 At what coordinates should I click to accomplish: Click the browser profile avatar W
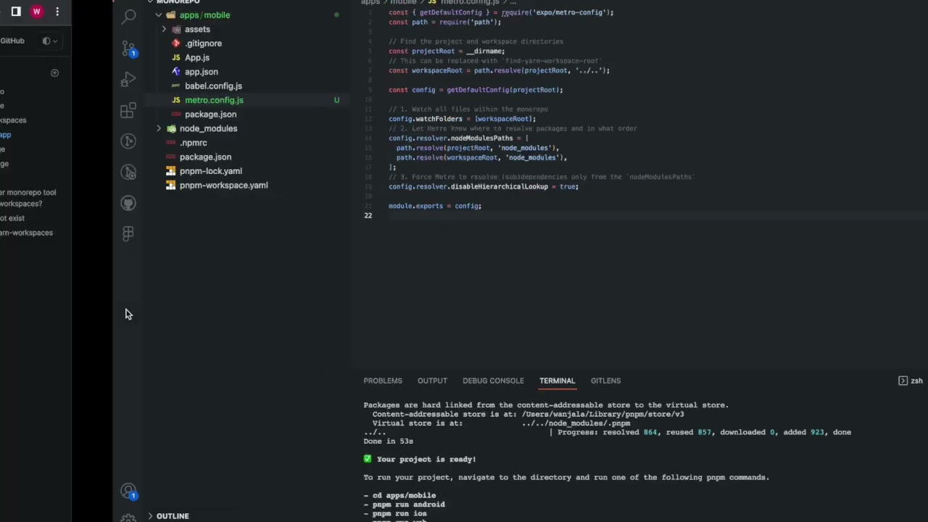[x=36, y=12]
